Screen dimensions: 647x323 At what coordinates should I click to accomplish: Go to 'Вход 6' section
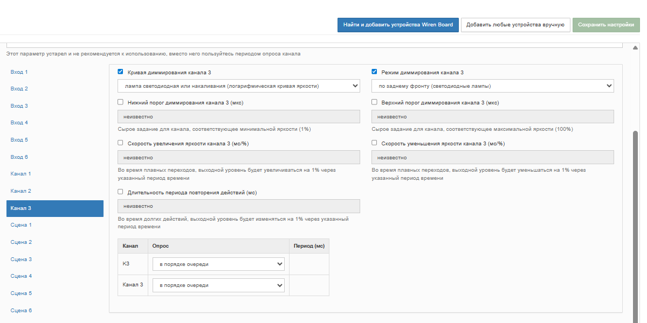pos(19,157)
